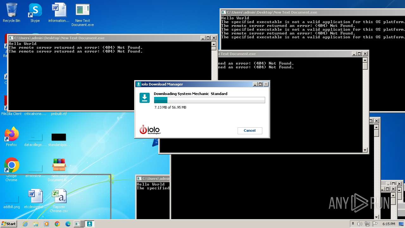Screen dimensions: 405x228
Task: Launch Microsoft Edge from taskbar
Action: coord(68,224)
